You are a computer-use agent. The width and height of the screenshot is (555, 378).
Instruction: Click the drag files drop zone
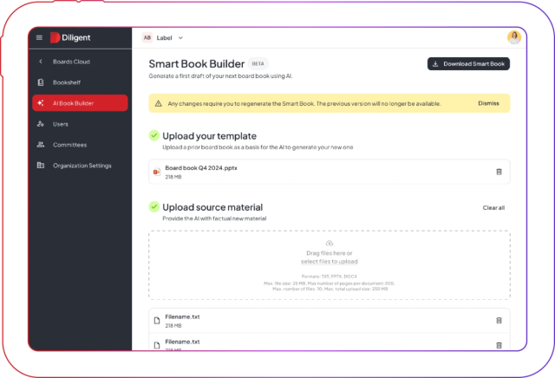pyautogui.click(x=330, y=265)
